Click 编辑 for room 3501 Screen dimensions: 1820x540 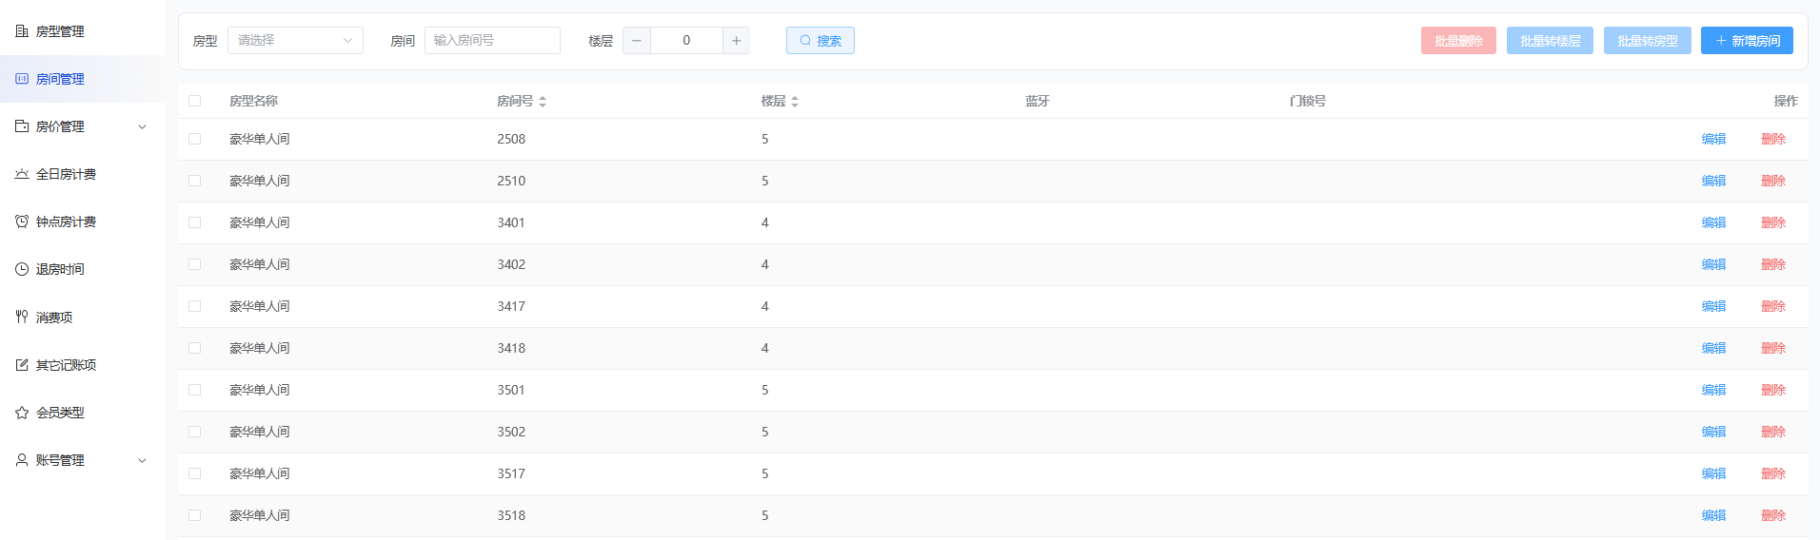pyautogui.click(x=1713, y=390)
